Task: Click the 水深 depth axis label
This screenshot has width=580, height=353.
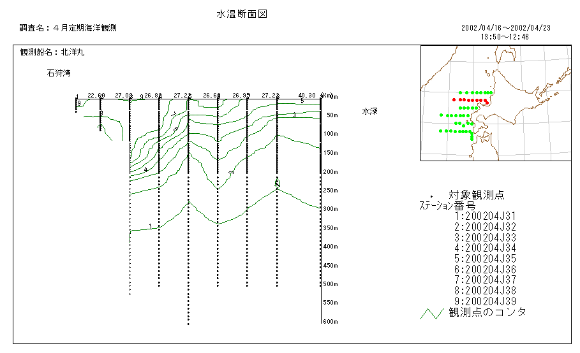Action: pos(371,111)
